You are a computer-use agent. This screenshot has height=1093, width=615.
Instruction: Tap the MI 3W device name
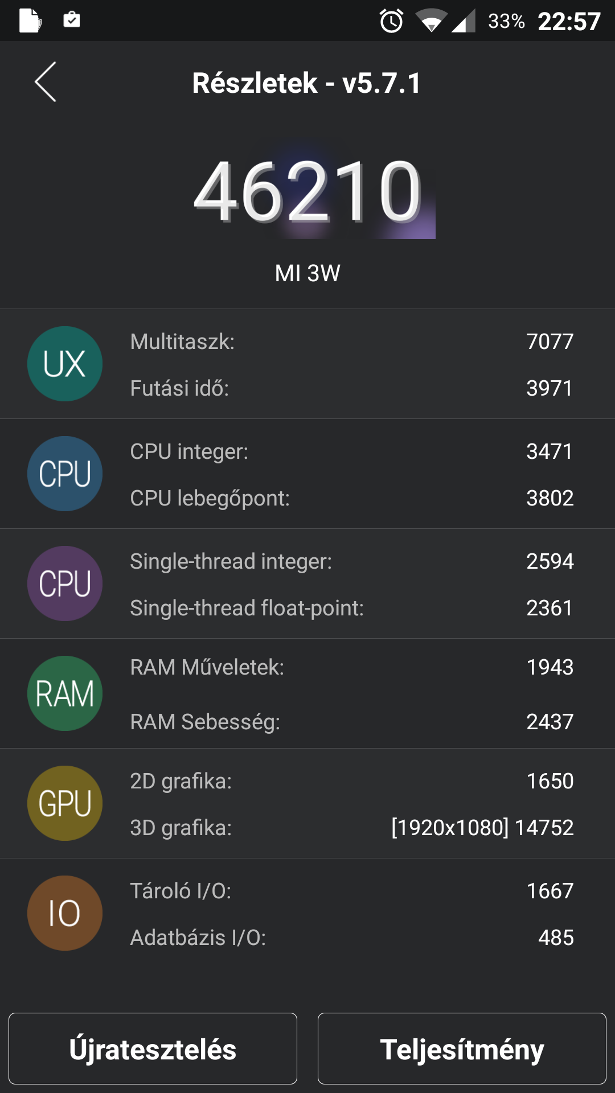(x=307, y=273)
